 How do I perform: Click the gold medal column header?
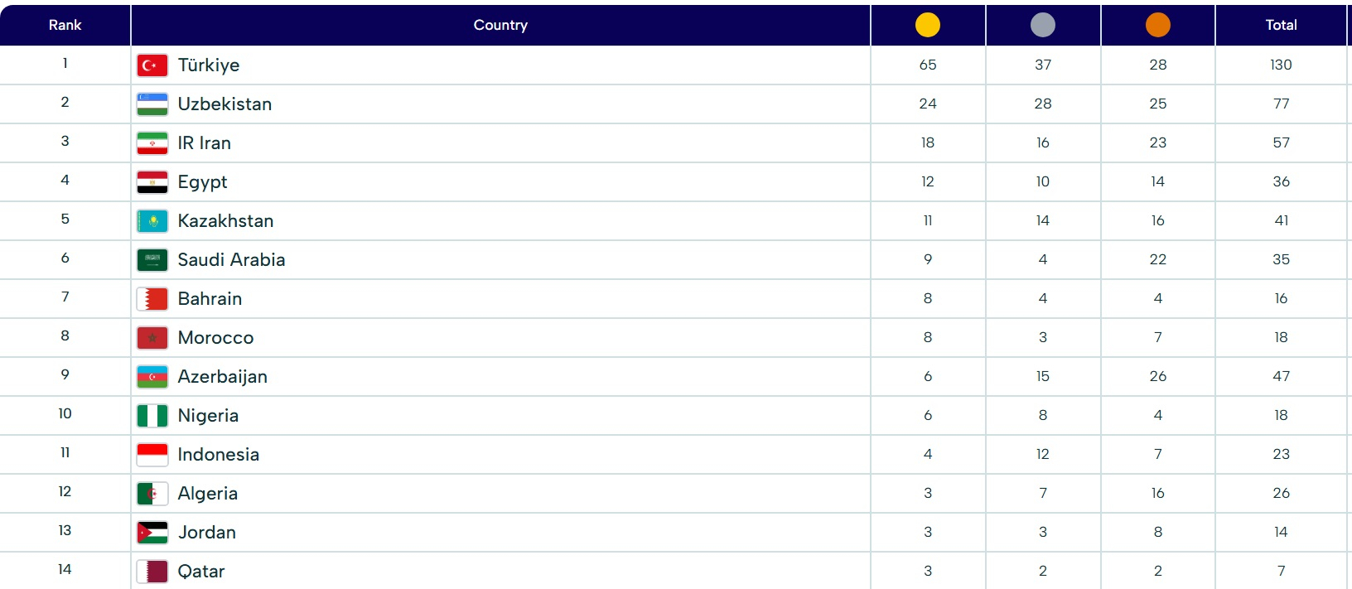point(927,25)
